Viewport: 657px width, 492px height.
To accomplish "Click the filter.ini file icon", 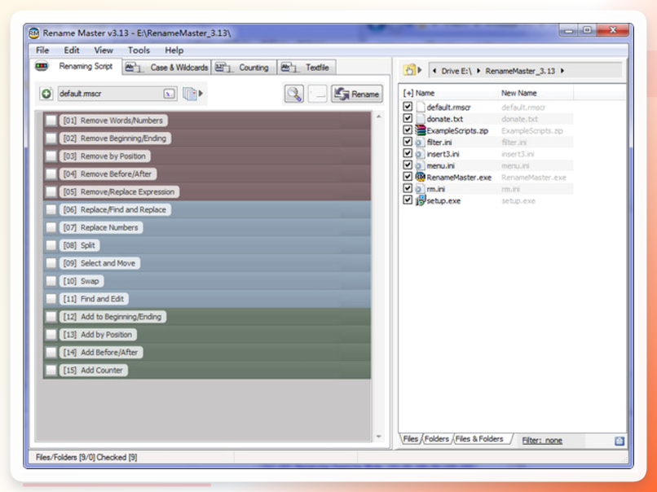I will (421, 143).
